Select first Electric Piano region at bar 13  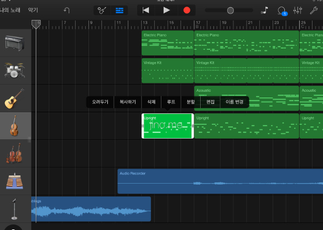click(x=168, y=43)
